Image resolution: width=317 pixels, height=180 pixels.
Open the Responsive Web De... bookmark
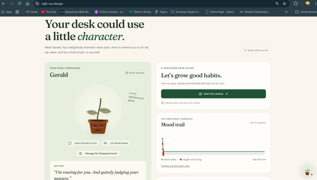[x=75, y=12]
